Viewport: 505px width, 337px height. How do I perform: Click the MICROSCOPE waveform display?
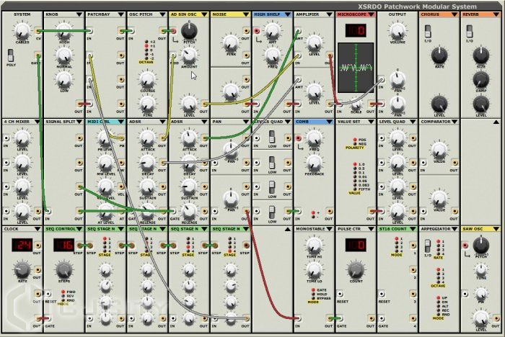pyautogui.click(x=356, y=68)
